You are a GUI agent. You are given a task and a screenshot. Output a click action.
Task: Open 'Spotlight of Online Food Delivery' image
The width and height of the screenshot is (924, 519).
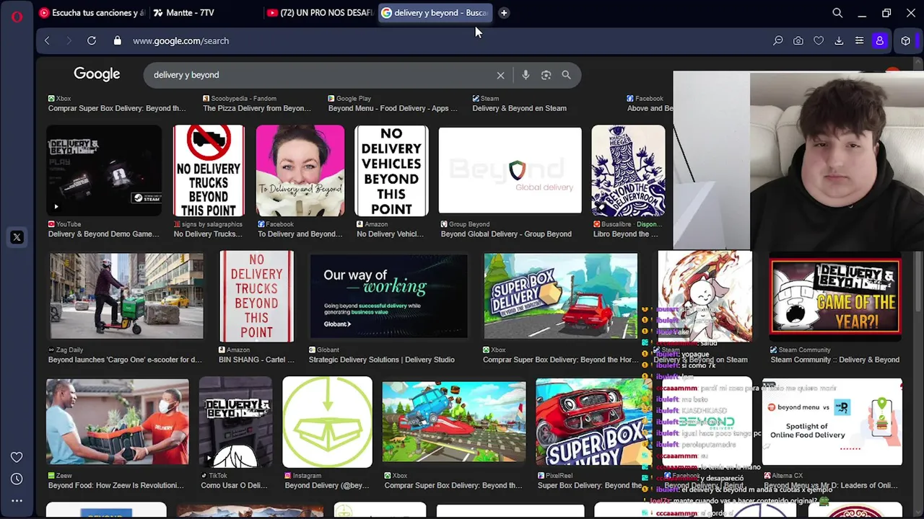click(x=832, y=422)
